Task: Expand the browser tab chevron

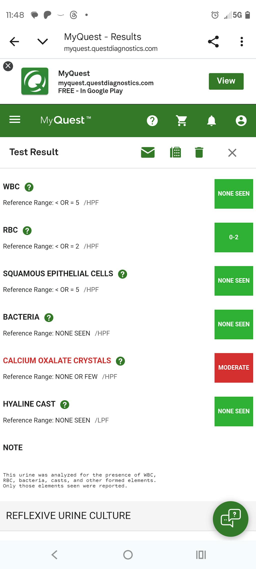Action: tap(42, 41)
